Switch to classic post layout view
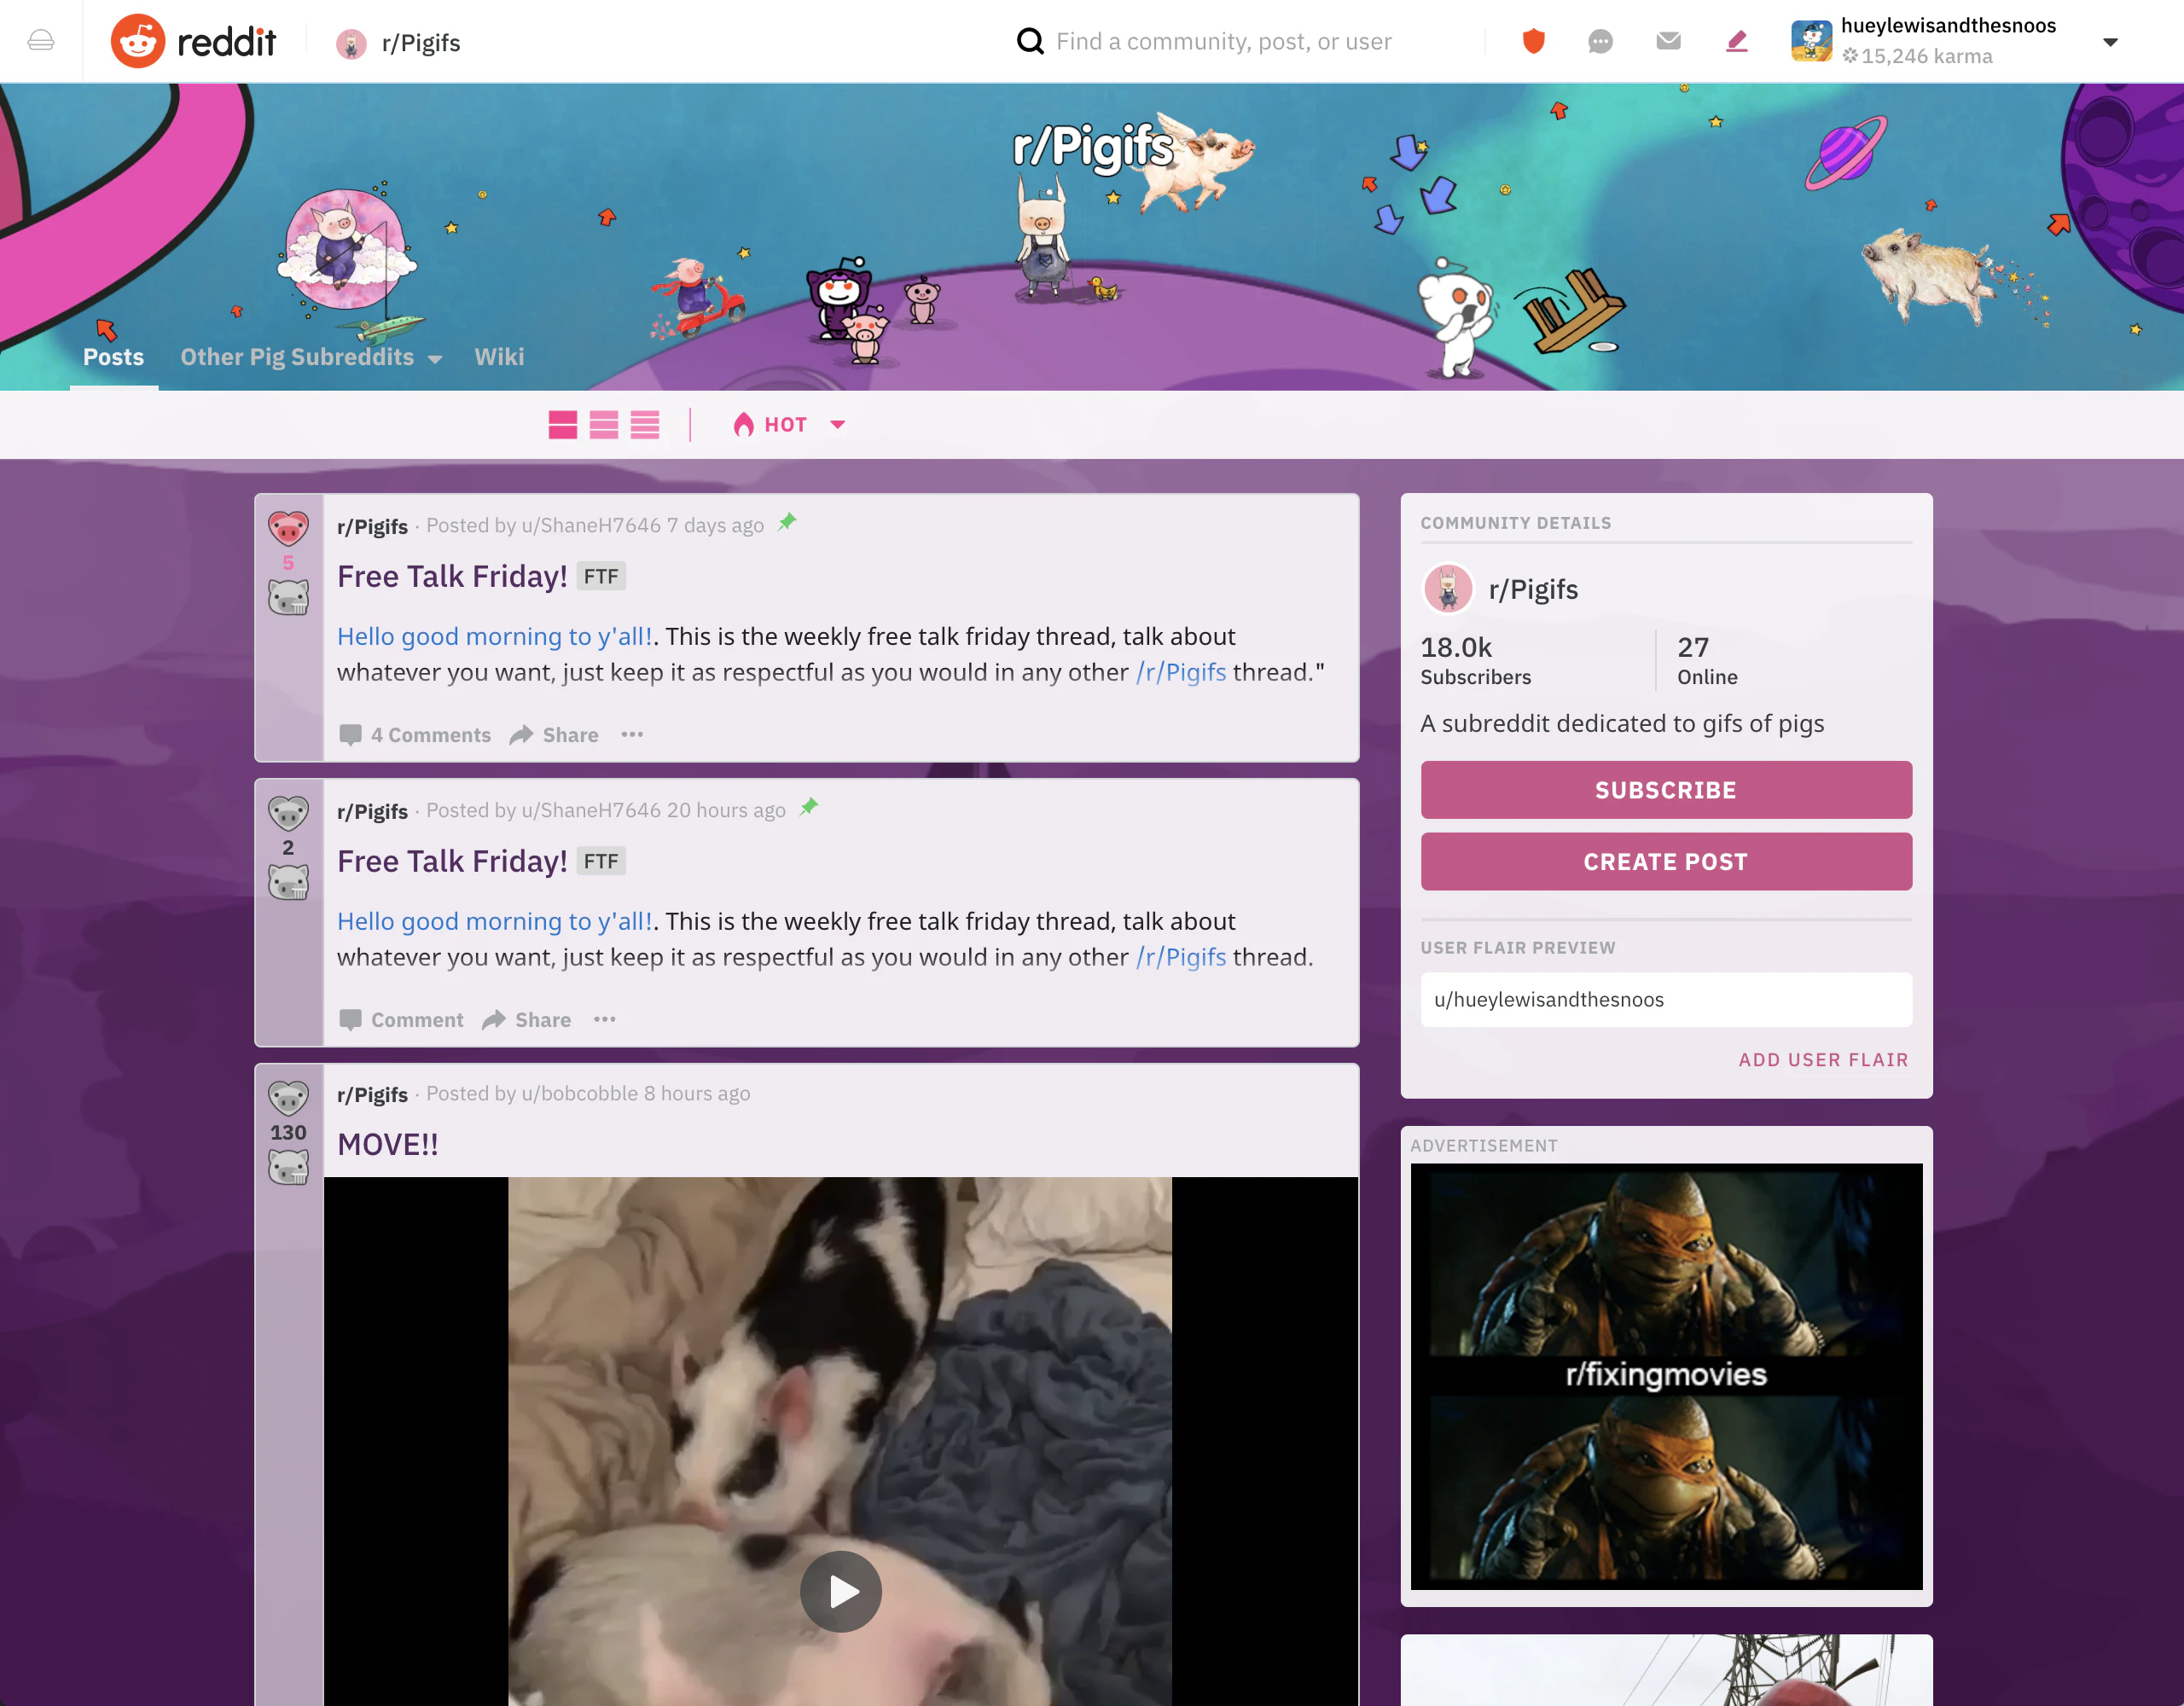Screen dimensions: 2184x1706 click(x=602, y=424)
